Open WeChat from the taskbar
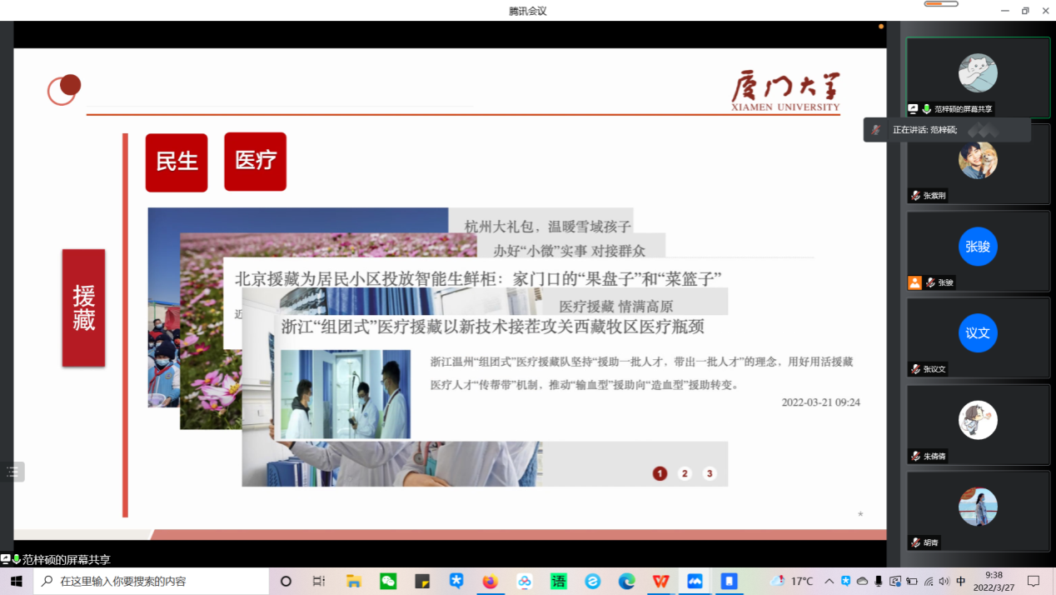The height and width of the screenshot is (595, 1056). coord(388,581)
